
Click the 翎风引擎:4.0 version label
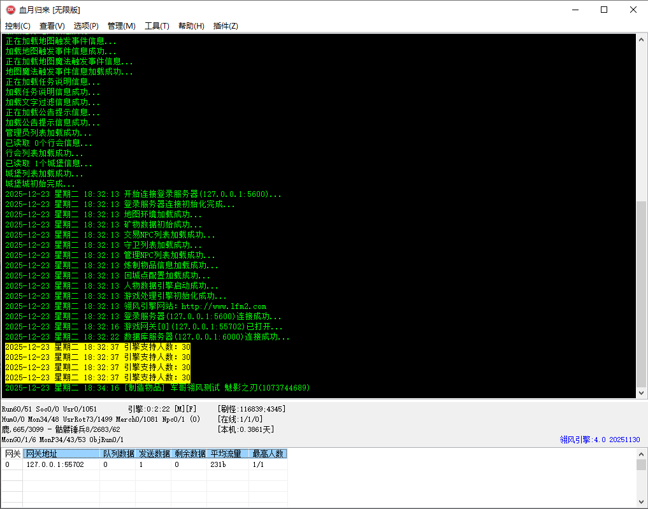tap(600, 440)
